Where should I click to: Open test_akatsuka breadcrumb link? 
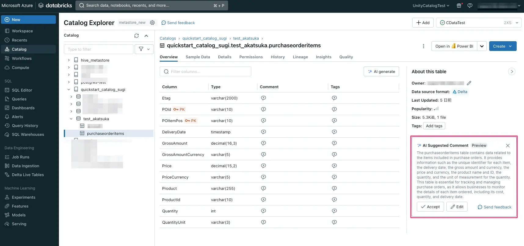pos(246,38)
